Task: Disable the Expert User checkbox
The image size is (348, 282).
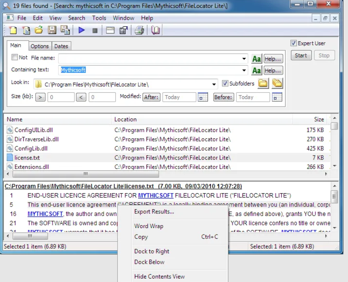Action: click(x=293, y=43)
